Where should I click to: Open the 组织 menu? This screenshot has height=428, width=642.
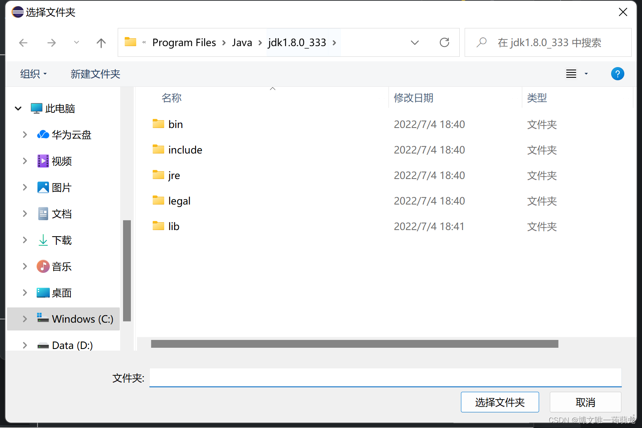[x=33, y=74]
